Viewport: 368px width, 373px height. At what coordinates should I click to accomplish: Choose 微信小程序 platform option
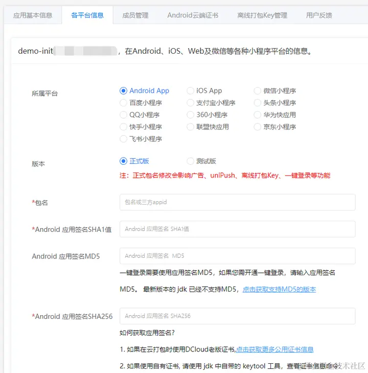(257, 91)
